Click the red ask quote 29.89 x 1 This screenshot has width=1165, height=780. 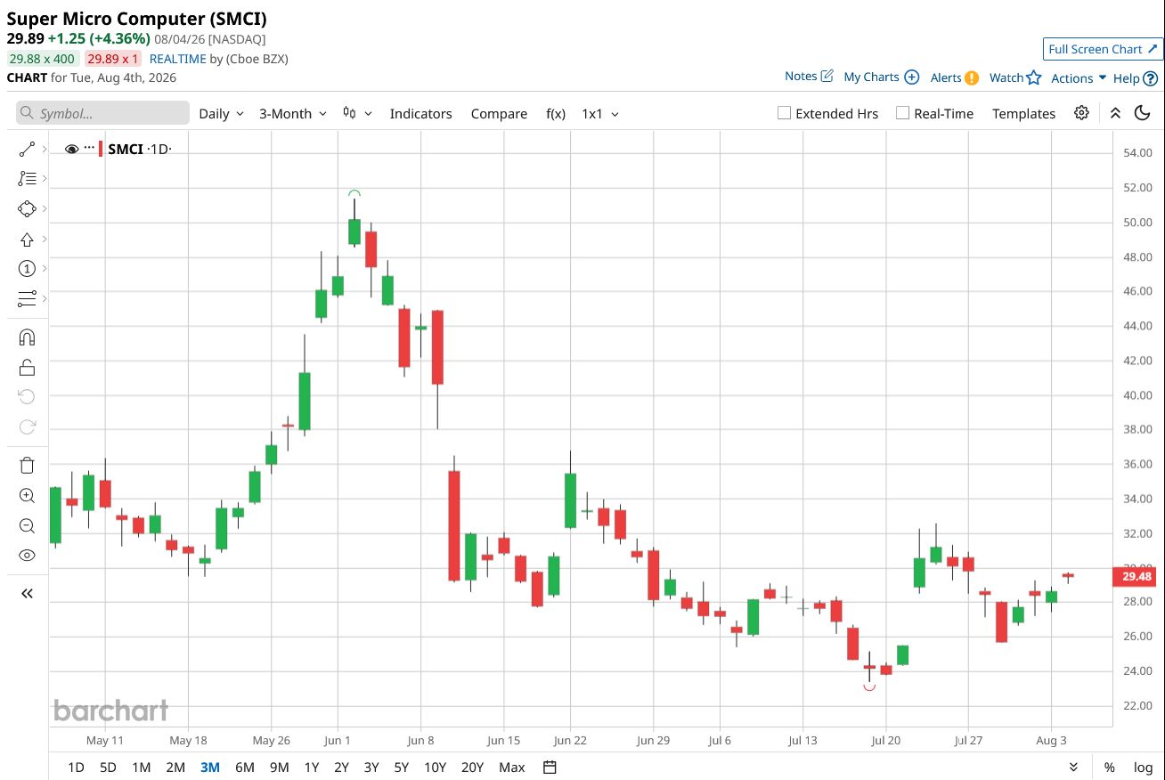click(x=113, y=59)
